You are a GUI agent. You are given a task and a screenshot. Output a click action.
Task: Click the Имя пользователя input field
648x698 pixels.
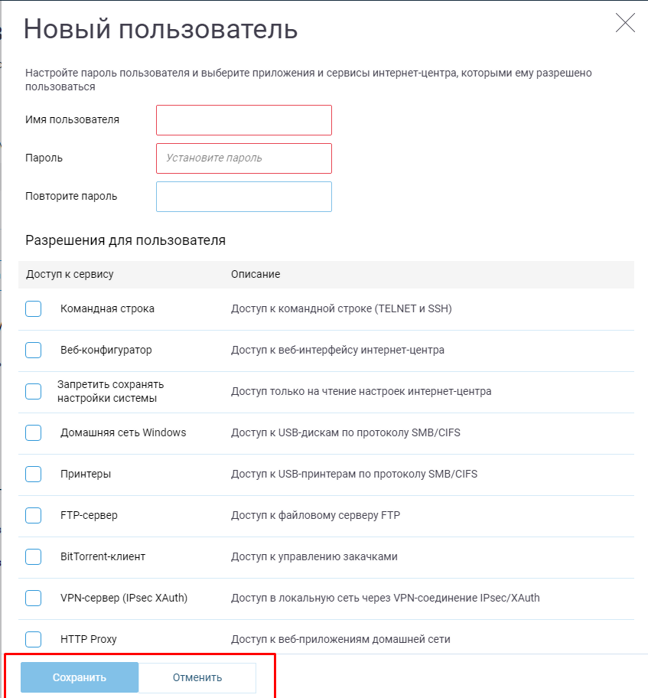[244, 120]
